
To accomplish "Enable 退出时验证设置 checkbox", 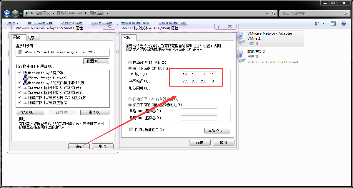I will (x=131, y=130).
